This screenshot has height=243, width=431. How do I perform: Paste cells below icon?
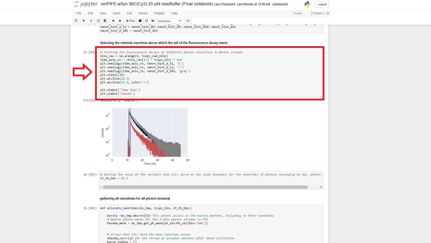pos(105,21)
